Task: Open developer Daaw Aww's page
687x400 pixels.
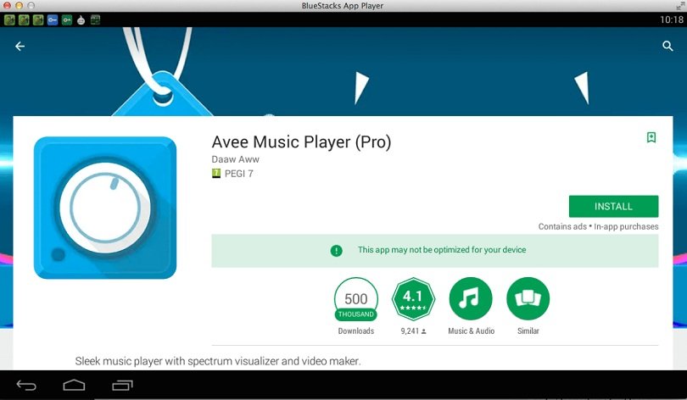Action: click(x=235, y=159)
